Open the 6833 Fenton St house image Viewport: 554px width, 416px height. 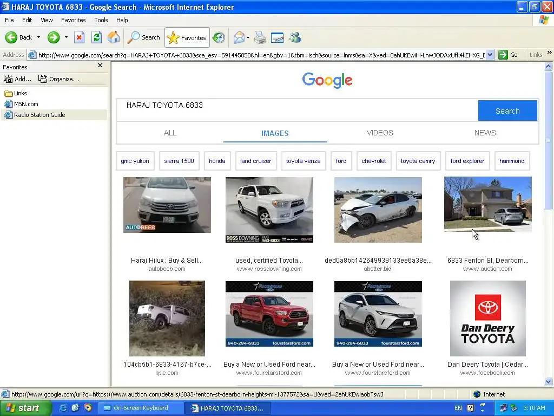tap(488, 204)
